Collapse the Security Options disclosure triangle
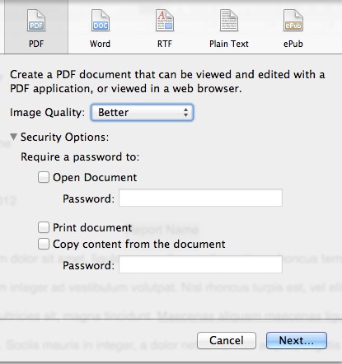This screenshot has height=364, width=342. tap(13, 137)
